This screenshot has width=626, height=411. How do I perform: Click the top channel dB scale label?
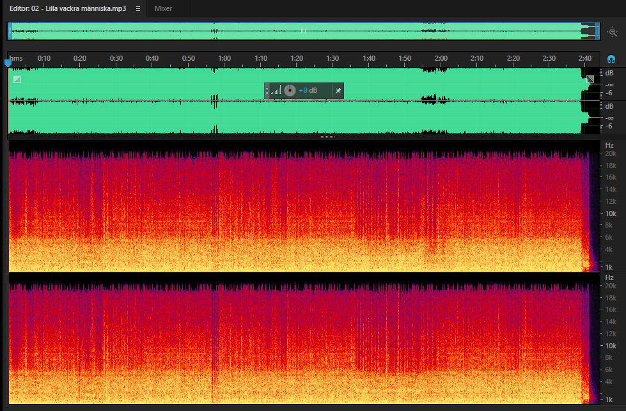[x=609, y=73]
